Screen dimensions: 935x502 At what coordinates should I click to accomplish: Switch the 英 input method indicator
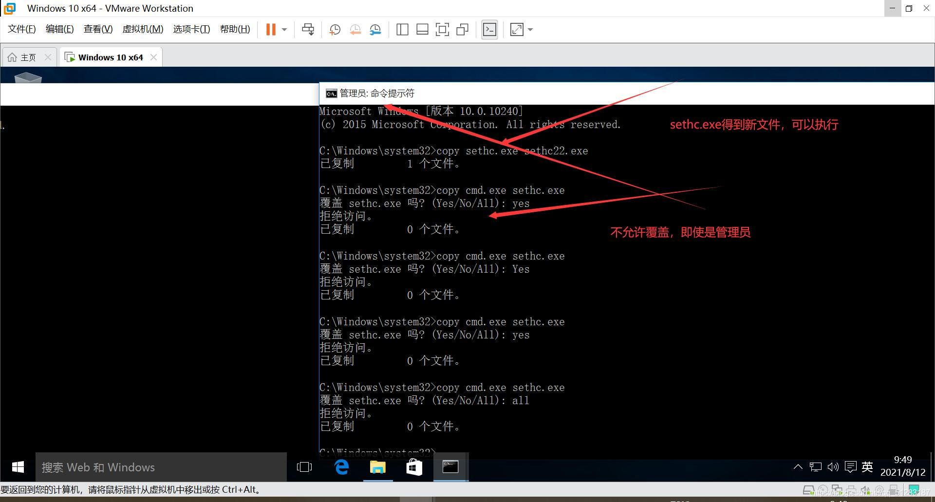[867, 467]
